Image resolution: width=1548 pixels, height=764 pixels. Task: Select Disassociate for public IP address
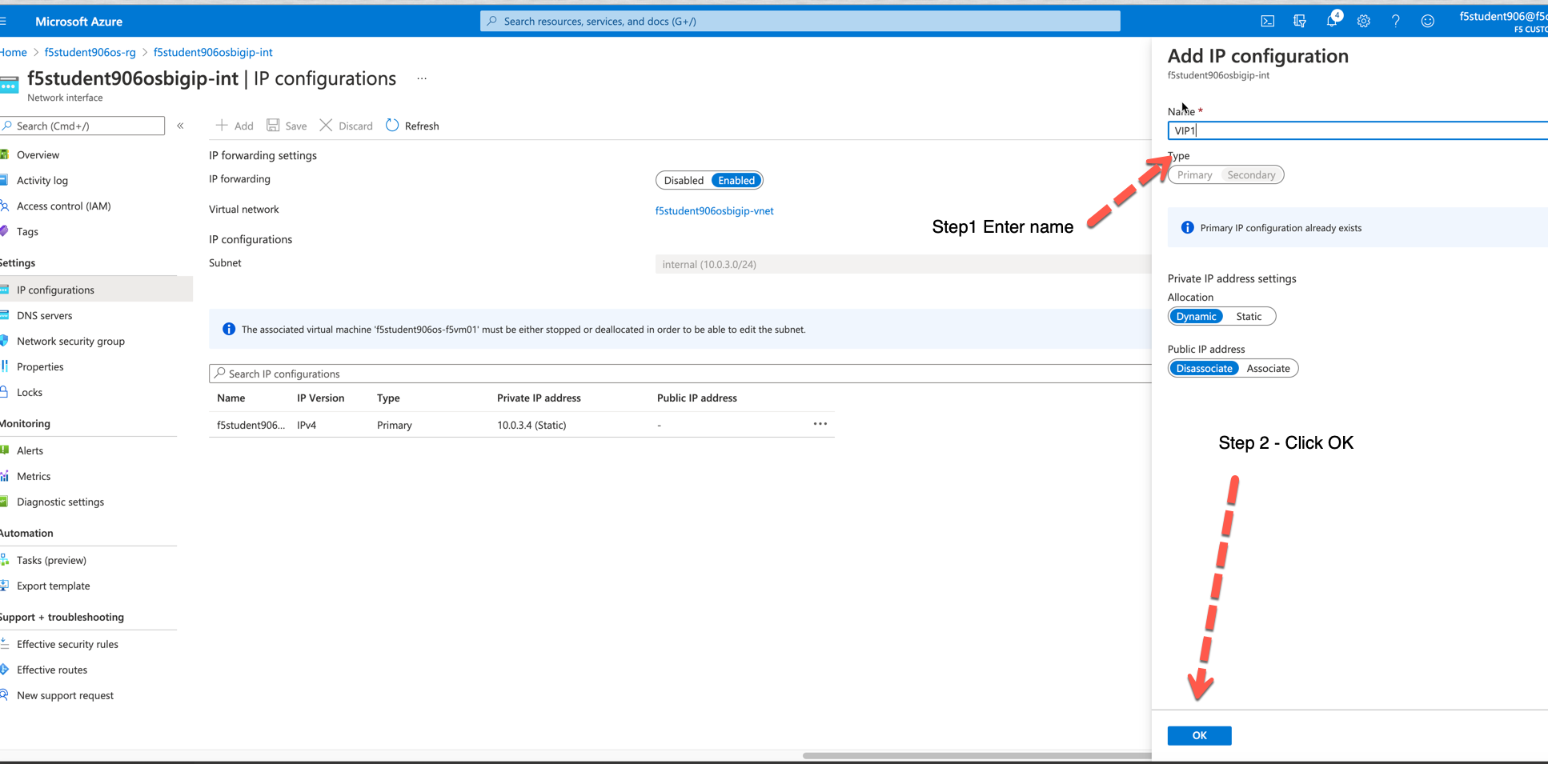pos(1204,368)
